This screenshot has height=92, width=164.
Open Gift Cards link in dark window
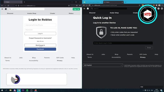coord(143,54)
